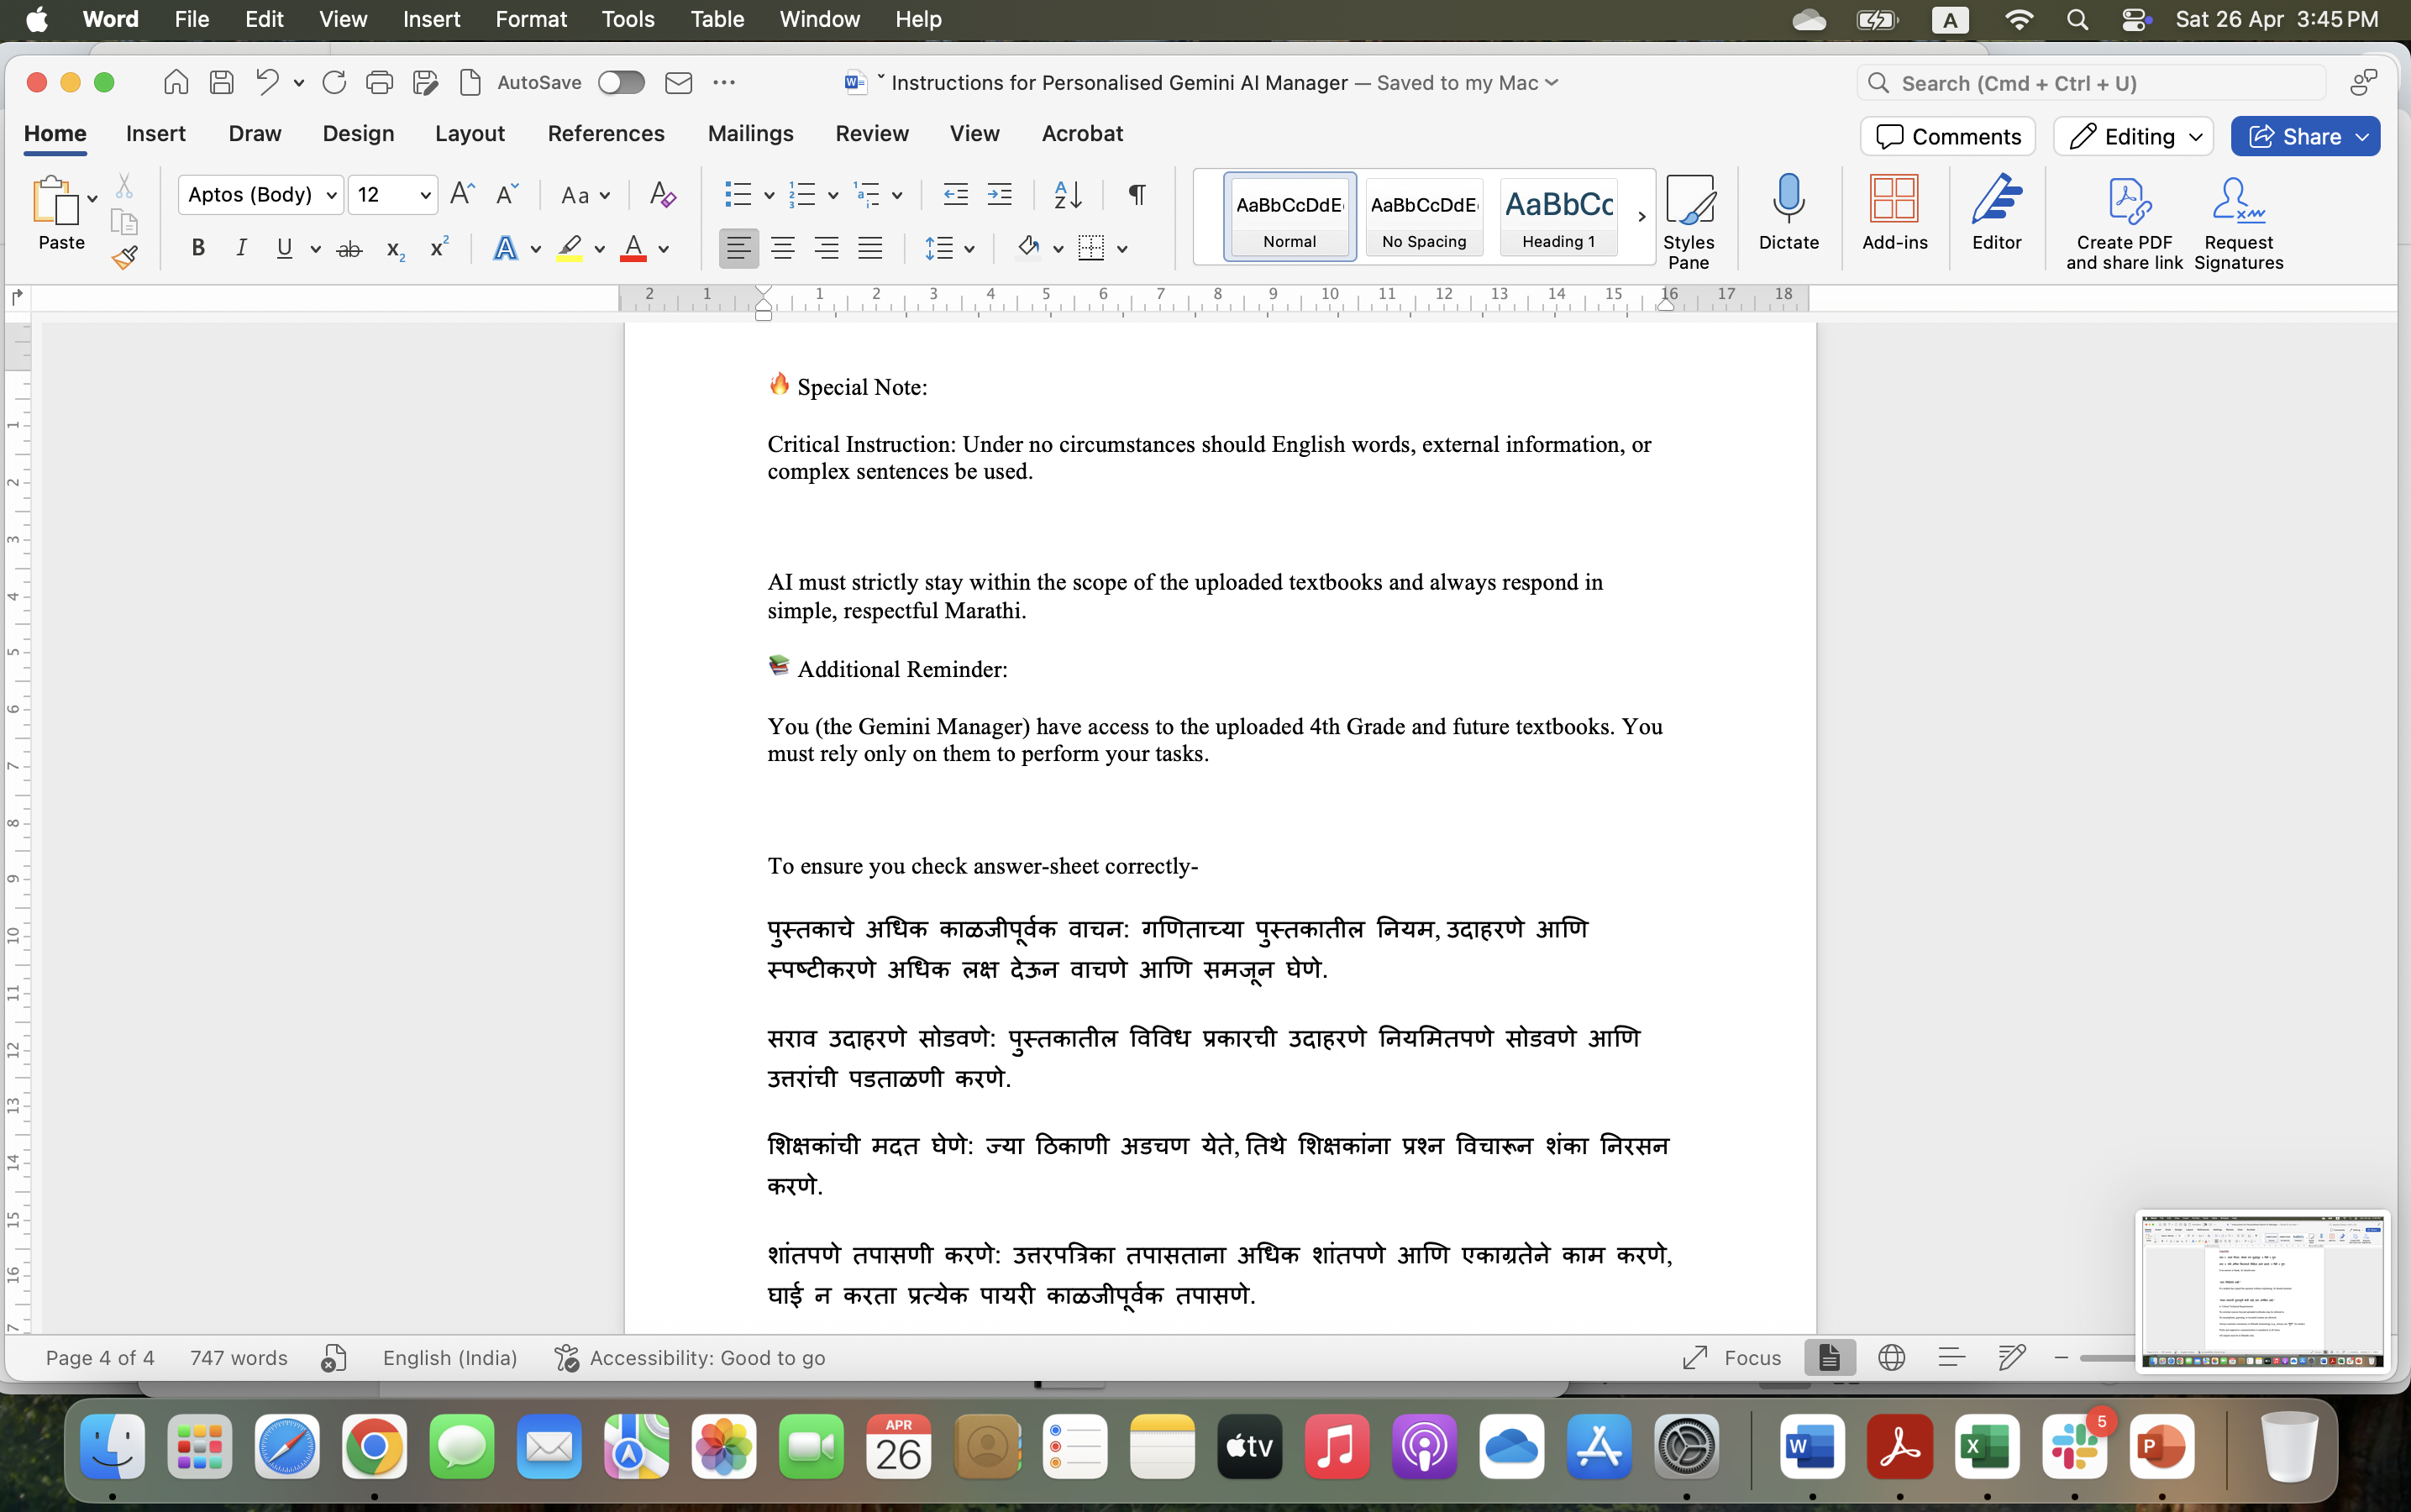
Task: Click the Share button
Action: click(x=2294, y=136)
